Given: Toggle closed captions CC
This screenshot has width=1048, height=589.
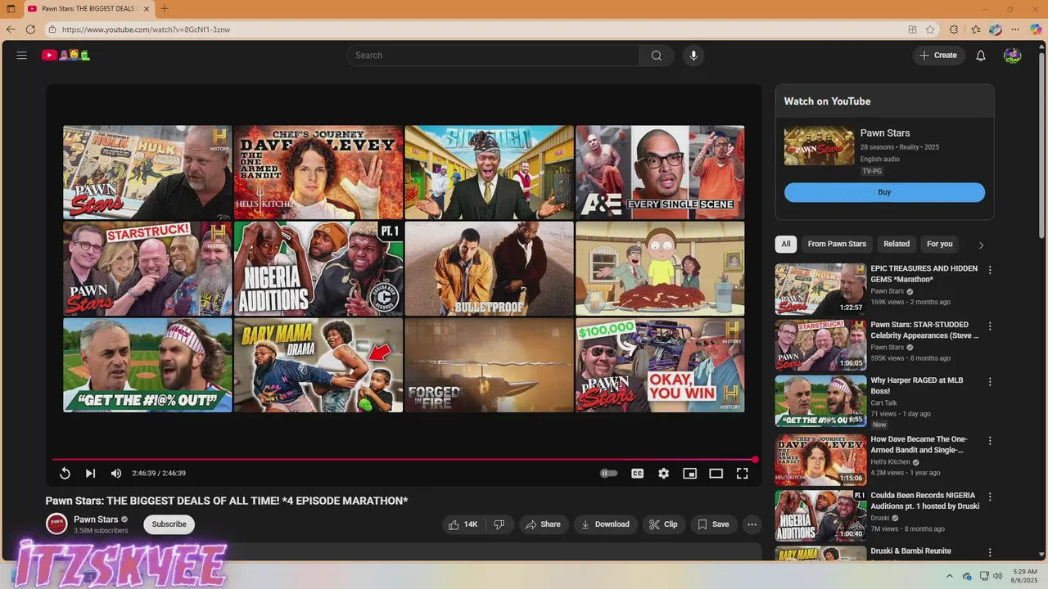Looking at the screenshot, I should coord(637,473).
